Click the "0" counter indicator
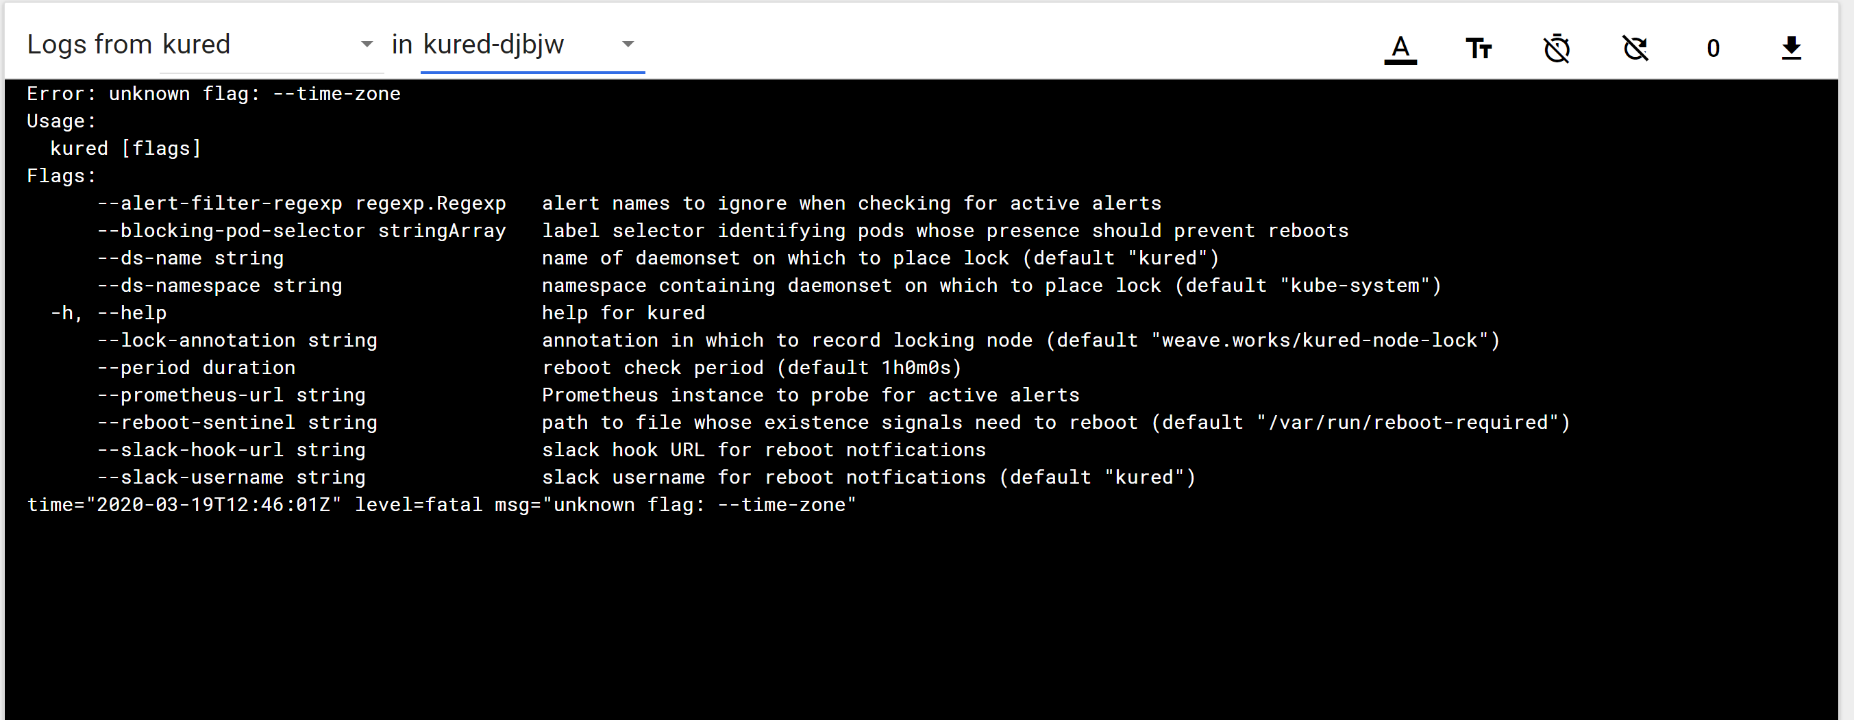Viewport: 1854px width, 720px height. coord(1714,47)
